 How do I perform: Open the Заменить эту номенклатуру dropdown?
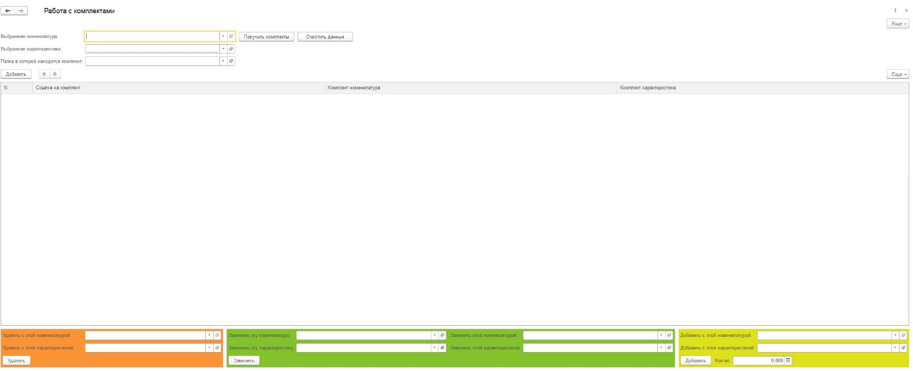point(434,335)
